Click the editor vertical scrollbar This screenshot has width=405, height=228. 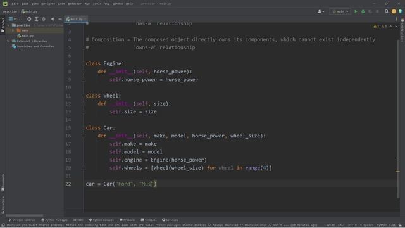(x=398, y=119)
